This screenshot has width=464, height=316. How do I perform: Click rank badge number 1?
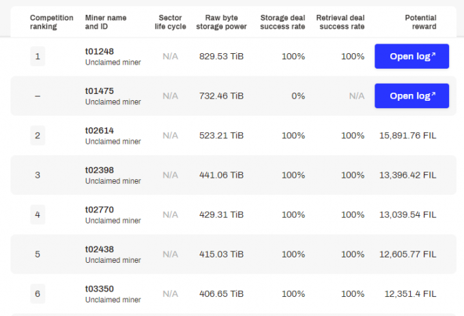[x=38, y=57]
